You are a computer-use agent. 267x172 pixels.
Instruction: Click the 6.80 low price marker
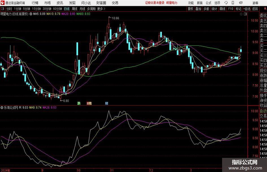[66, 101]
